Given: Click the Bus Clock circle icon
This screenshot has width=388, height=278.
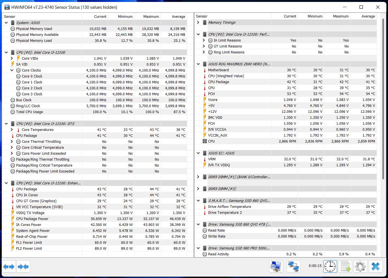Looking at the screenshot, I should tap(13, 100).
